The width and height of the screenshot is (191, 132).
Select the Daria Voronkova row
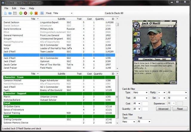pyautogui.click(x=59, y=29)
